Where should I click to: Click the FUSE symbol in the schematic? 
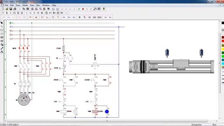(63, 48)
